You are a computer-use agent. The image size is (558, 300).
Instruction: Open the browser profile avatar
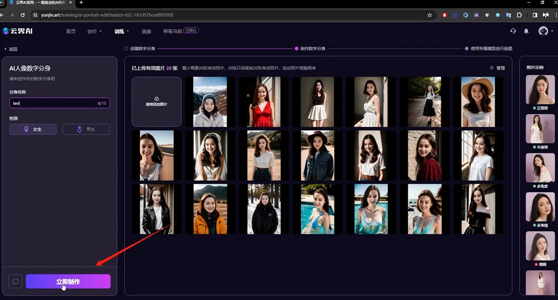tap(545, 15)
